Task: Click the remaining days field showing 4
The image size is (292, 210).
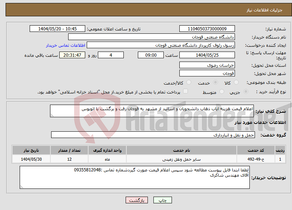Action: tap(111, 55)
